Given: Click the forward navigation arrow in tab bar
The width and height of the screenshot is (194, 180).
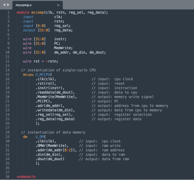Looking at the screenshot, I should coord(8,5).
